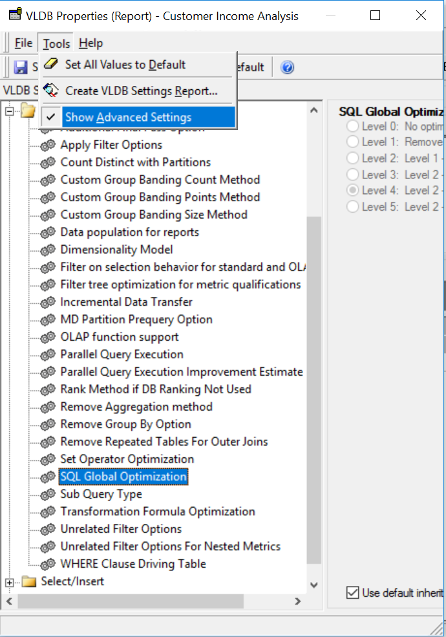
Task: Click the question-mark Help icon on the toolbar
Action: [286, 67]
